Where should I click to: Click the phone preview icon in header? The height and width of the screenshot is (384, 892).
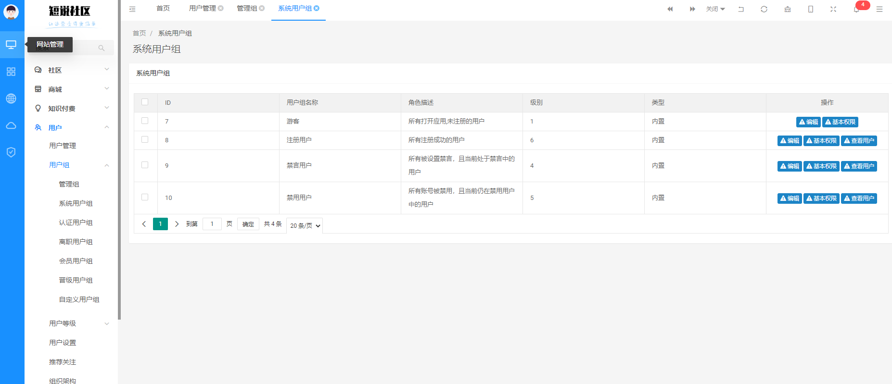pos(811,9)
